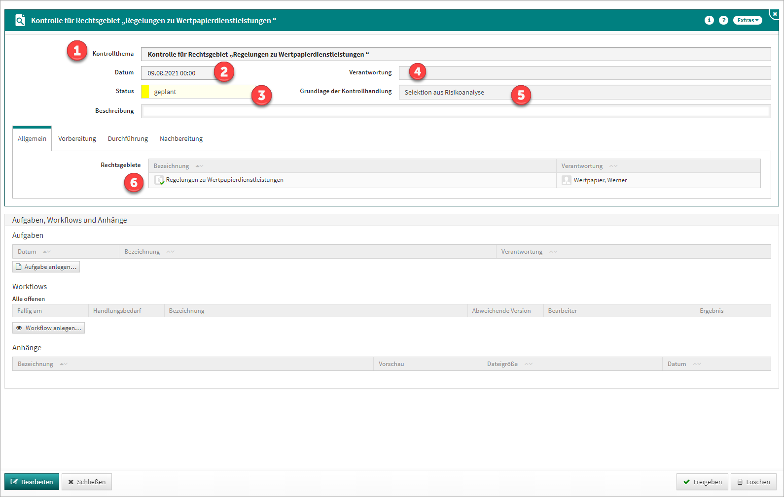
Task: Click the Kontrollthema field
Action: pos(456,54)
